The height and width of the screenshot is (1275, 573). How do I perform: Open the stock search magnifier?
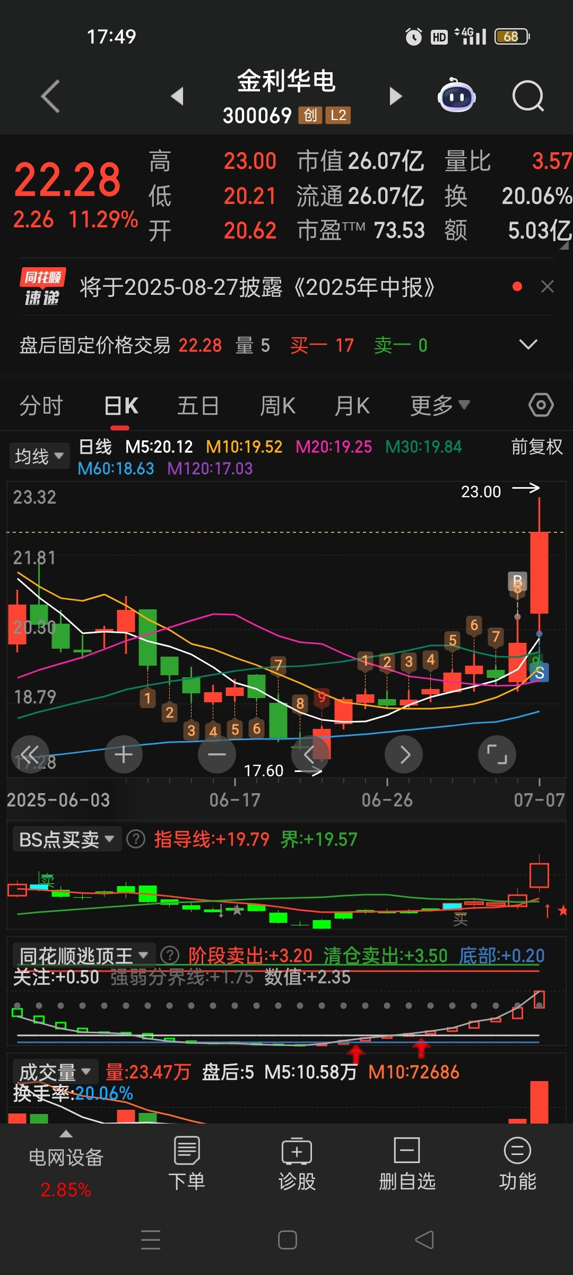(528, 96)
